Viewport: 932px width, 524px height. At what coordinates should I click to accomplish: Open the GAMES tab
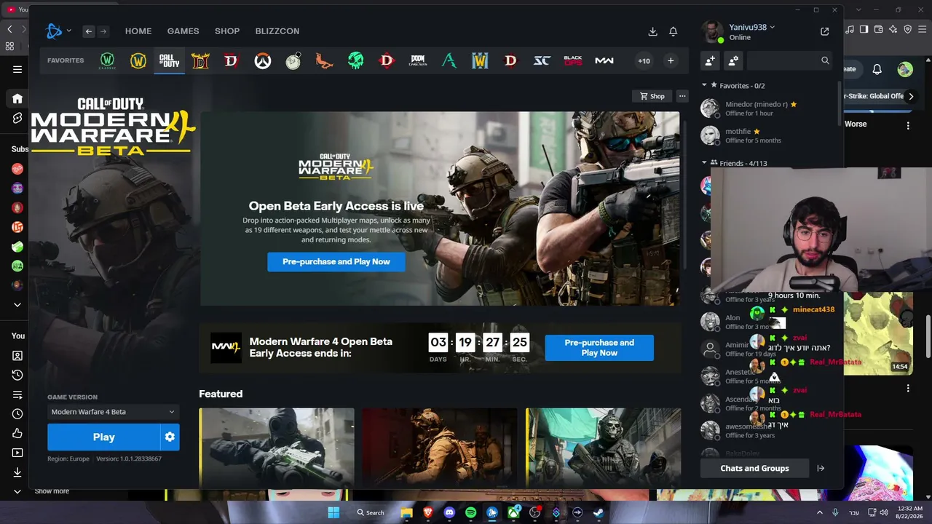183,31
